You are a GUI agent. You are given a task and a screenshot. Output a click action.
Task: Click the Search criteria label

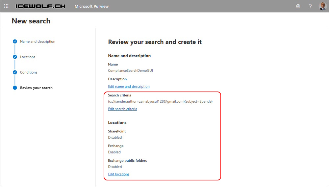(120, 95)
